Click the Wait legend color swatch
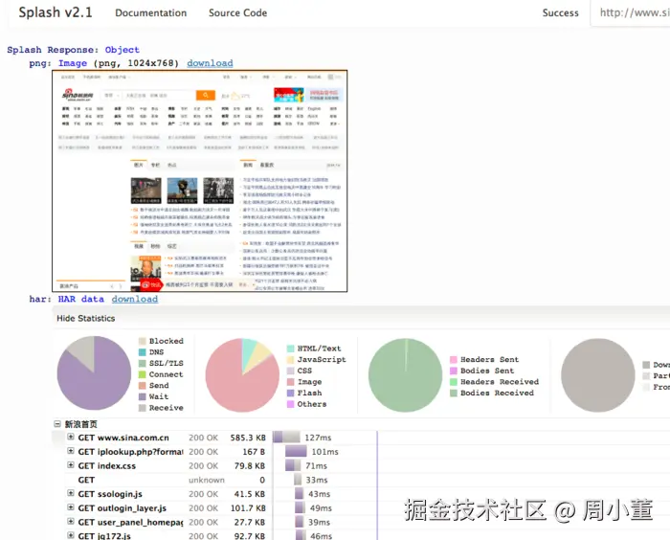Screen dimensions: 670x540 [x=143, y=396]
